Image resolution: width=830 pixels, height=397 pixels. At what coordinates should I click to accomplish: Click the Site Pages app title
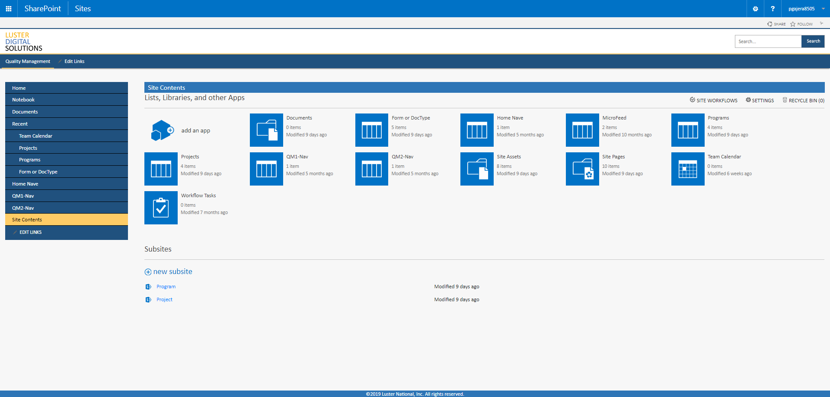613,157
